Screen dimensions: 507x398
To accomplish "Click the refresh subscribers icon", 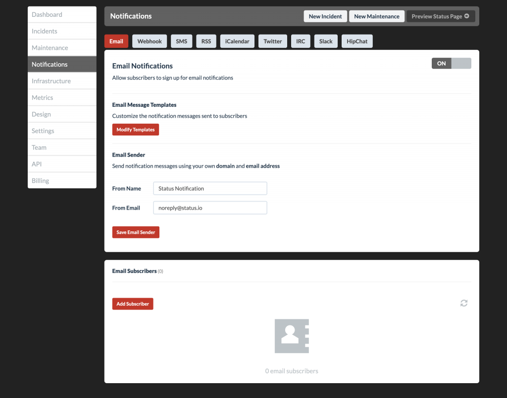I will click(463, 303).
